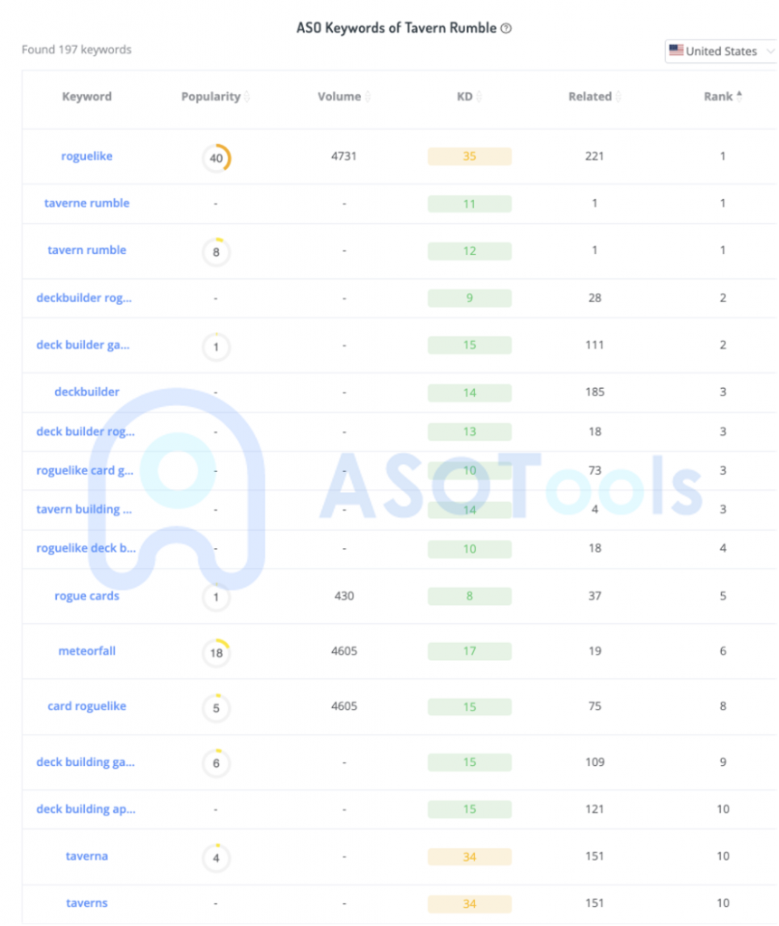Sort by Popularity column arrows

(x=247, y=98)
